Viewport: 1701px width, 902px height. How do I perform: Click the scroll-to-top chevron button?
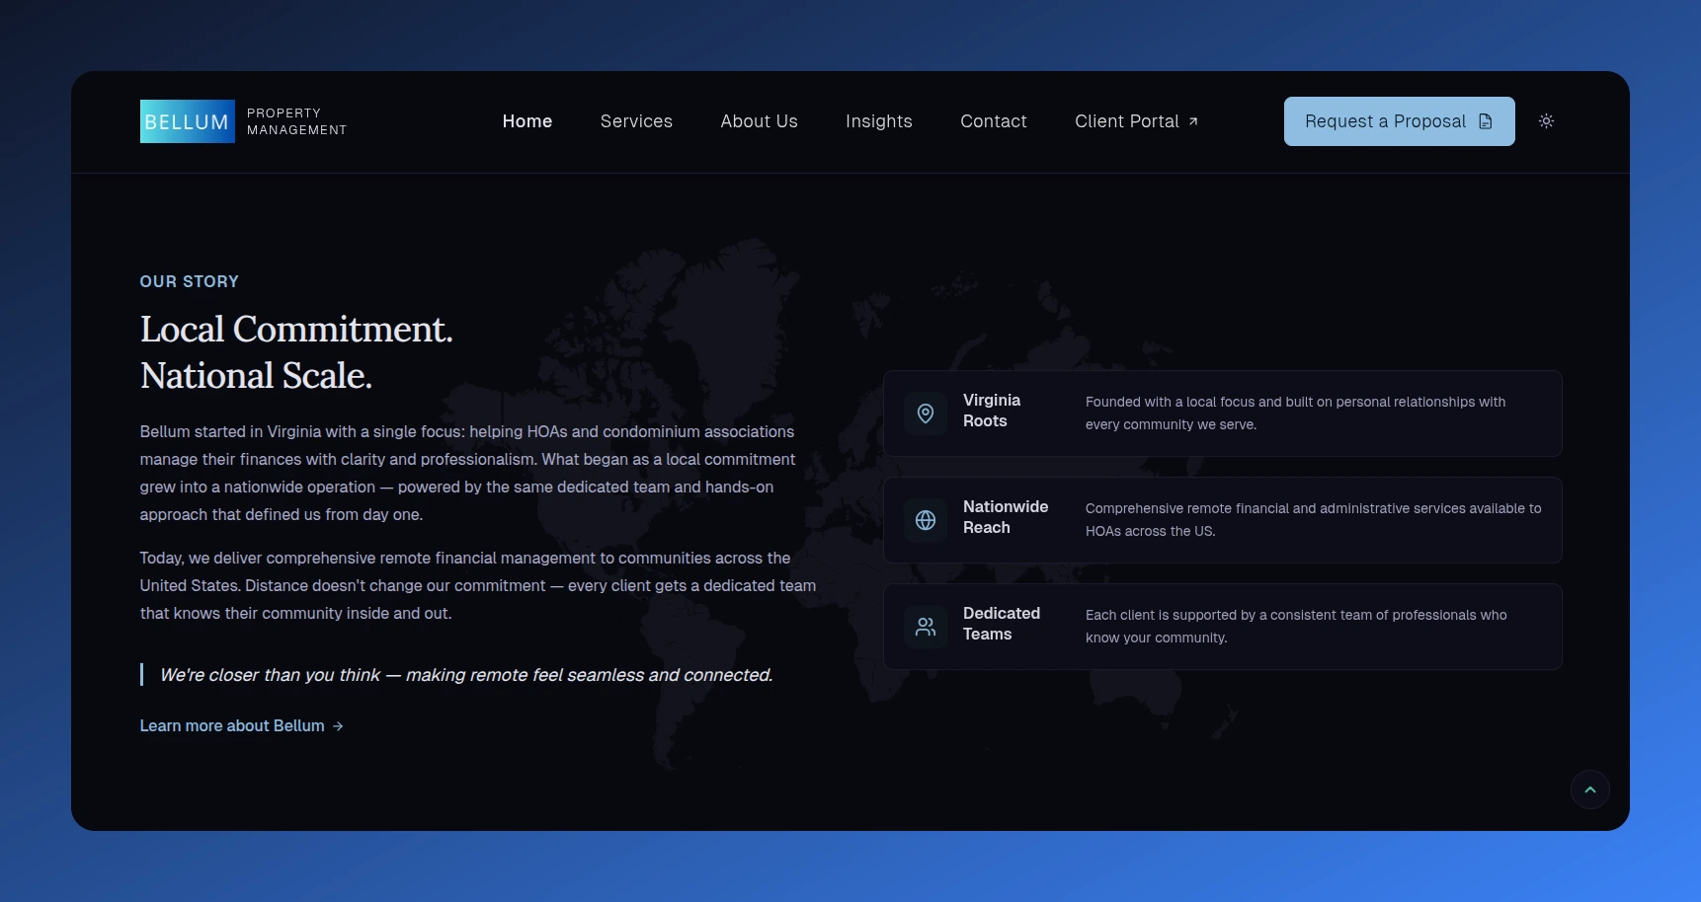1590,789
